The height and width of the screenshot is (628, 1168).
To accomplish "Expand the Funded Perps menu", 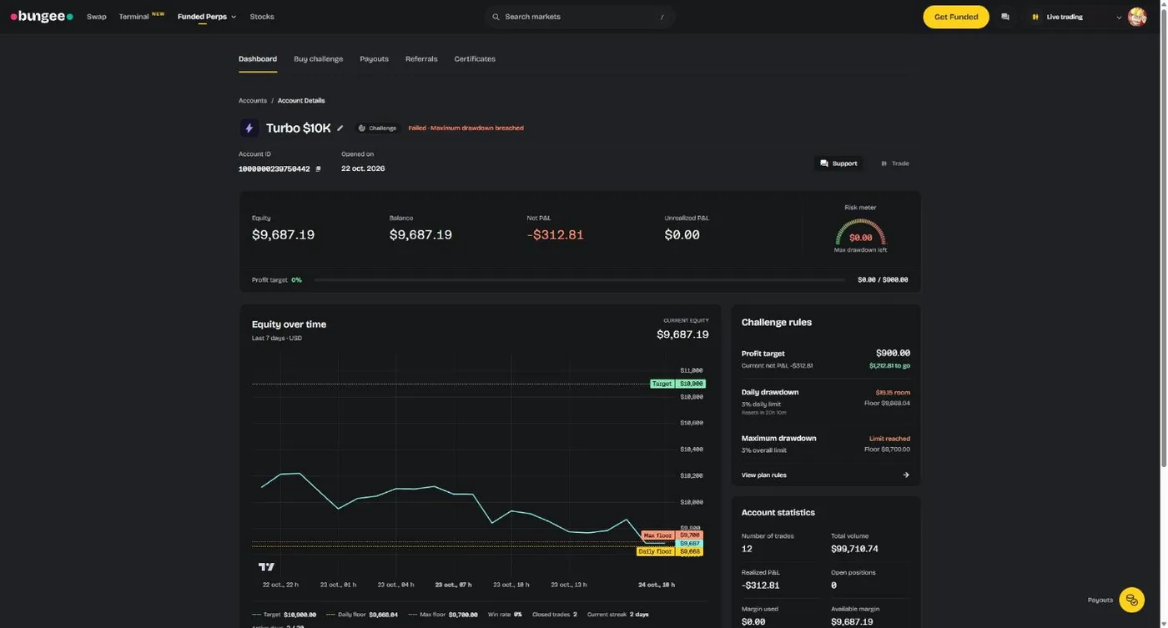I will click(207, 17).
